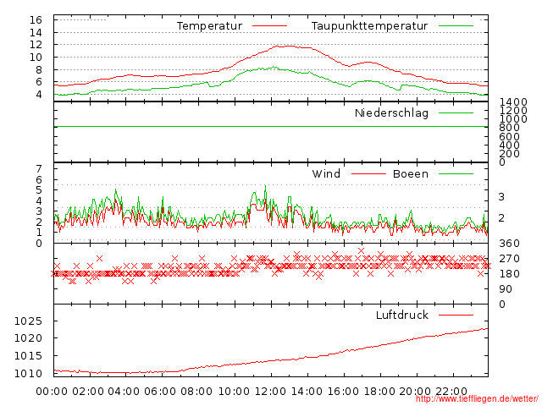This screenshot has height=406, width=542.
Task: Click the 7 wind speed axis value
Action: 39,169
